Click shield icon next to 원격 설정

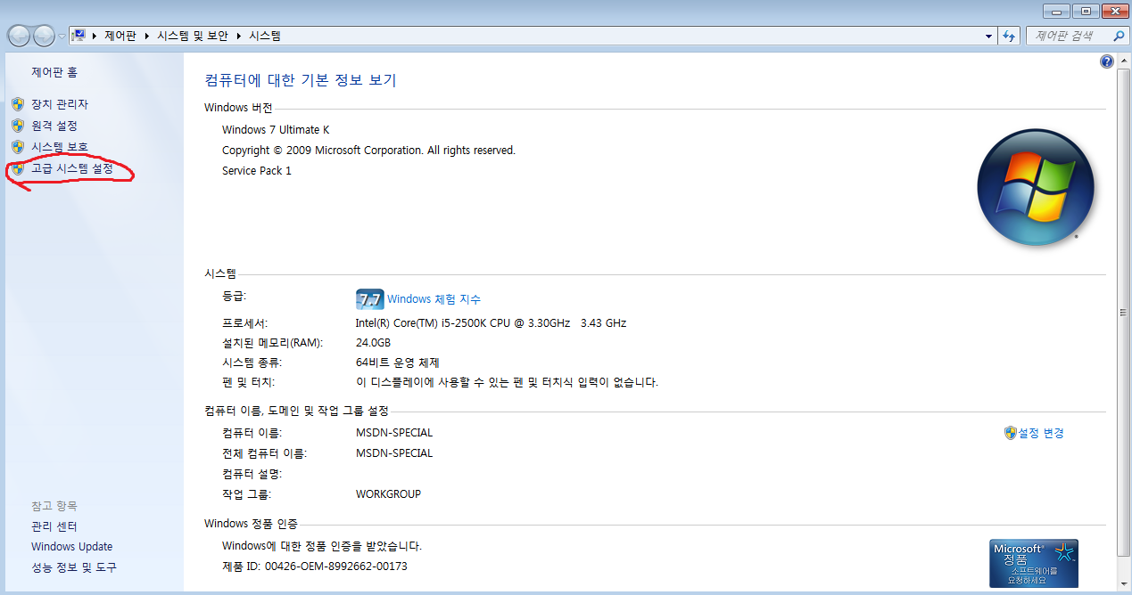click(18, 126)
